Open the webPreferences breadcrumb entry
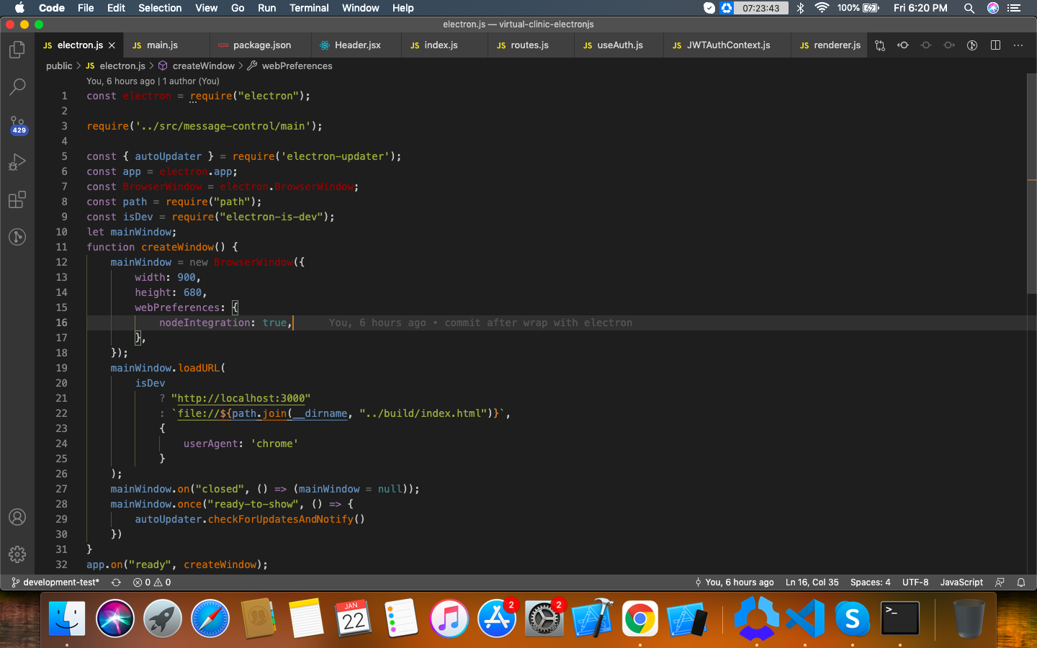Screen dimensions: 1037x648 pos(295,66)
